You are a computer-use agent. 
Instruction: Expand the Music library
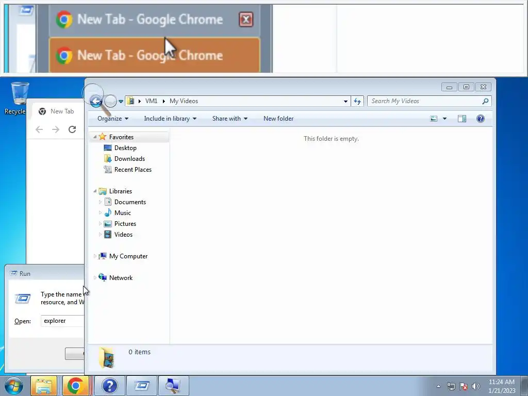point(100,213)
